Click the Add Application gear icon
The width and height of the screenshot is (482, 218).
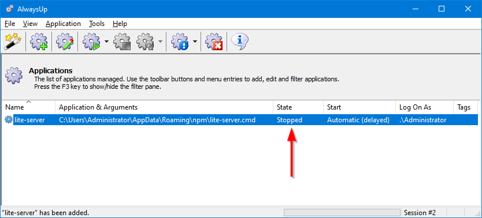coord(39,42)
